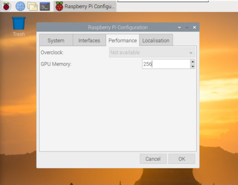This screenshot has height=185, width=238.
Task: Select the Raspberry Pi Configuration taskbar entry
Action: (x=85, y=6)
